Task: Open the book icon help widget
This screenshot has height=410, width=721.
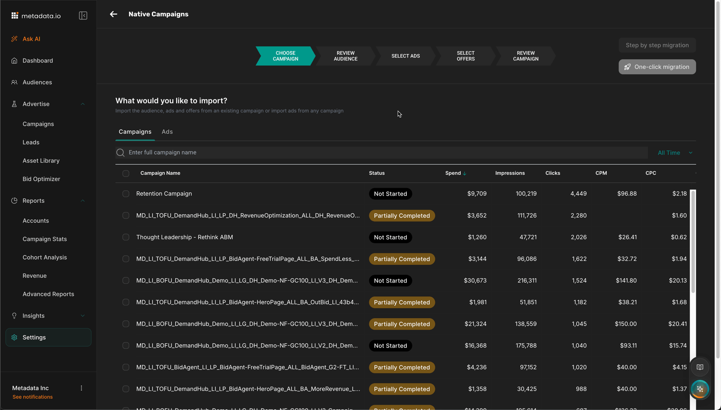Action: (x=700, y=367)
